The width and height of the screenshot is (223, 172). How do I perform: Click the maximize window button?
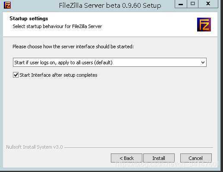pyautogui.click(x=192, y=4)
